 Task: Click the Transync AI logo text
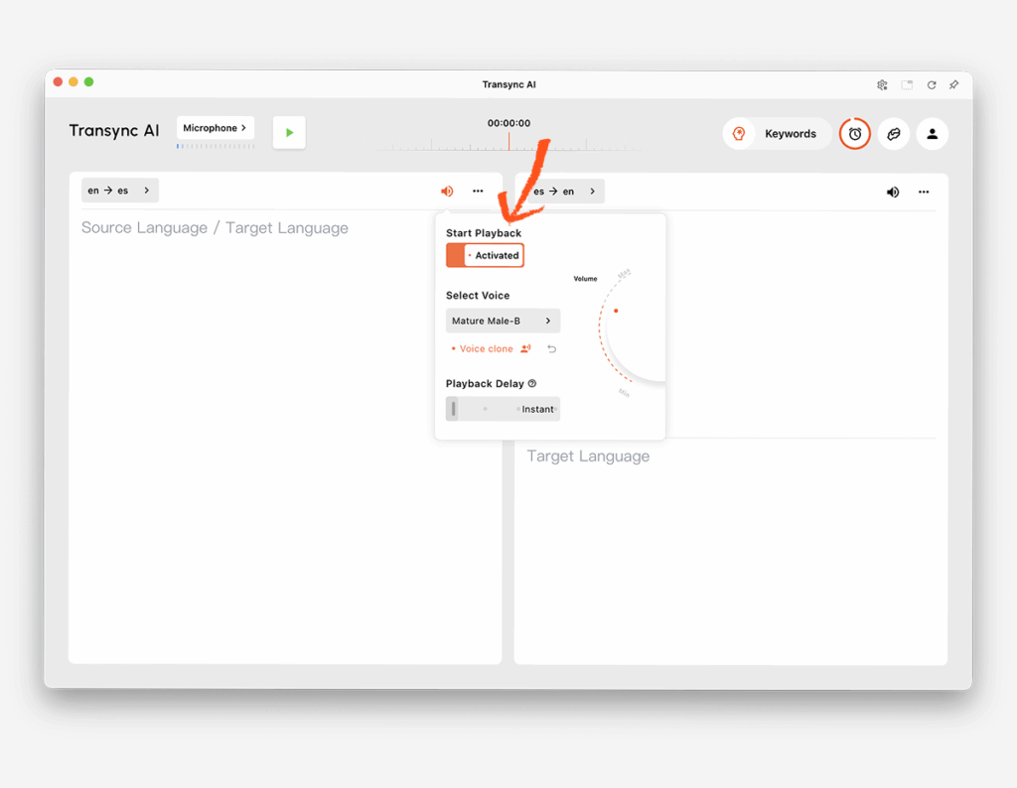coord(114,131)
